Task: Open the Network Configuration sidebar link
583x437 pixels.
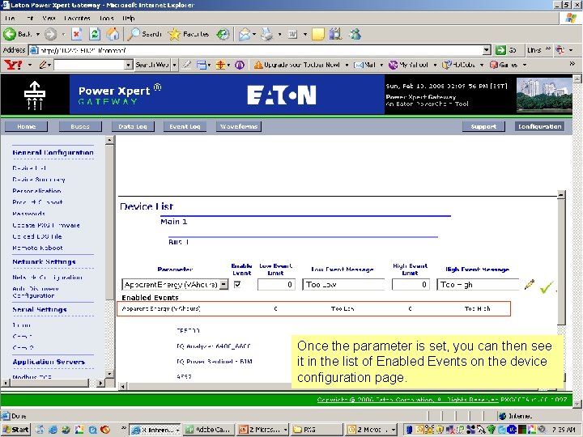Action: click(x=47, y=278)
